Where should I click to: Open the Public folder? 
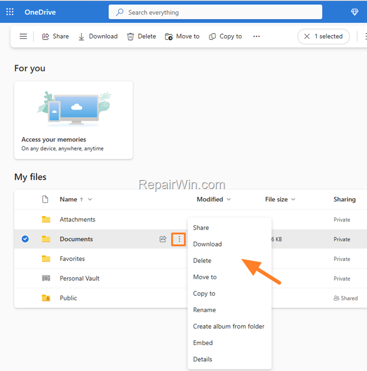tap(69, 298)
